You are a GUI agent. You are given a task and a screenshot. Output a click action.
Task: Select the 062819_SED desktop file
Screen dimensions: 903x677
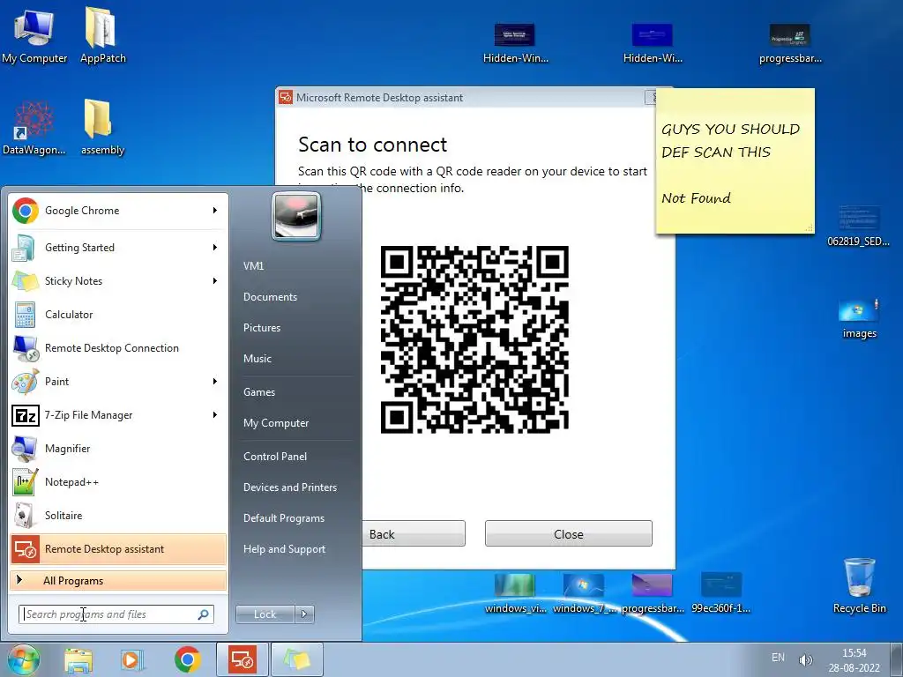click(x=859, y=226)
